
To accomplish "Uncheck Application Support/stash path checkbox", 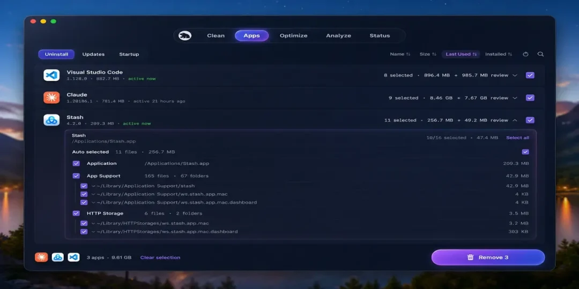I will [x=84, y=186].
